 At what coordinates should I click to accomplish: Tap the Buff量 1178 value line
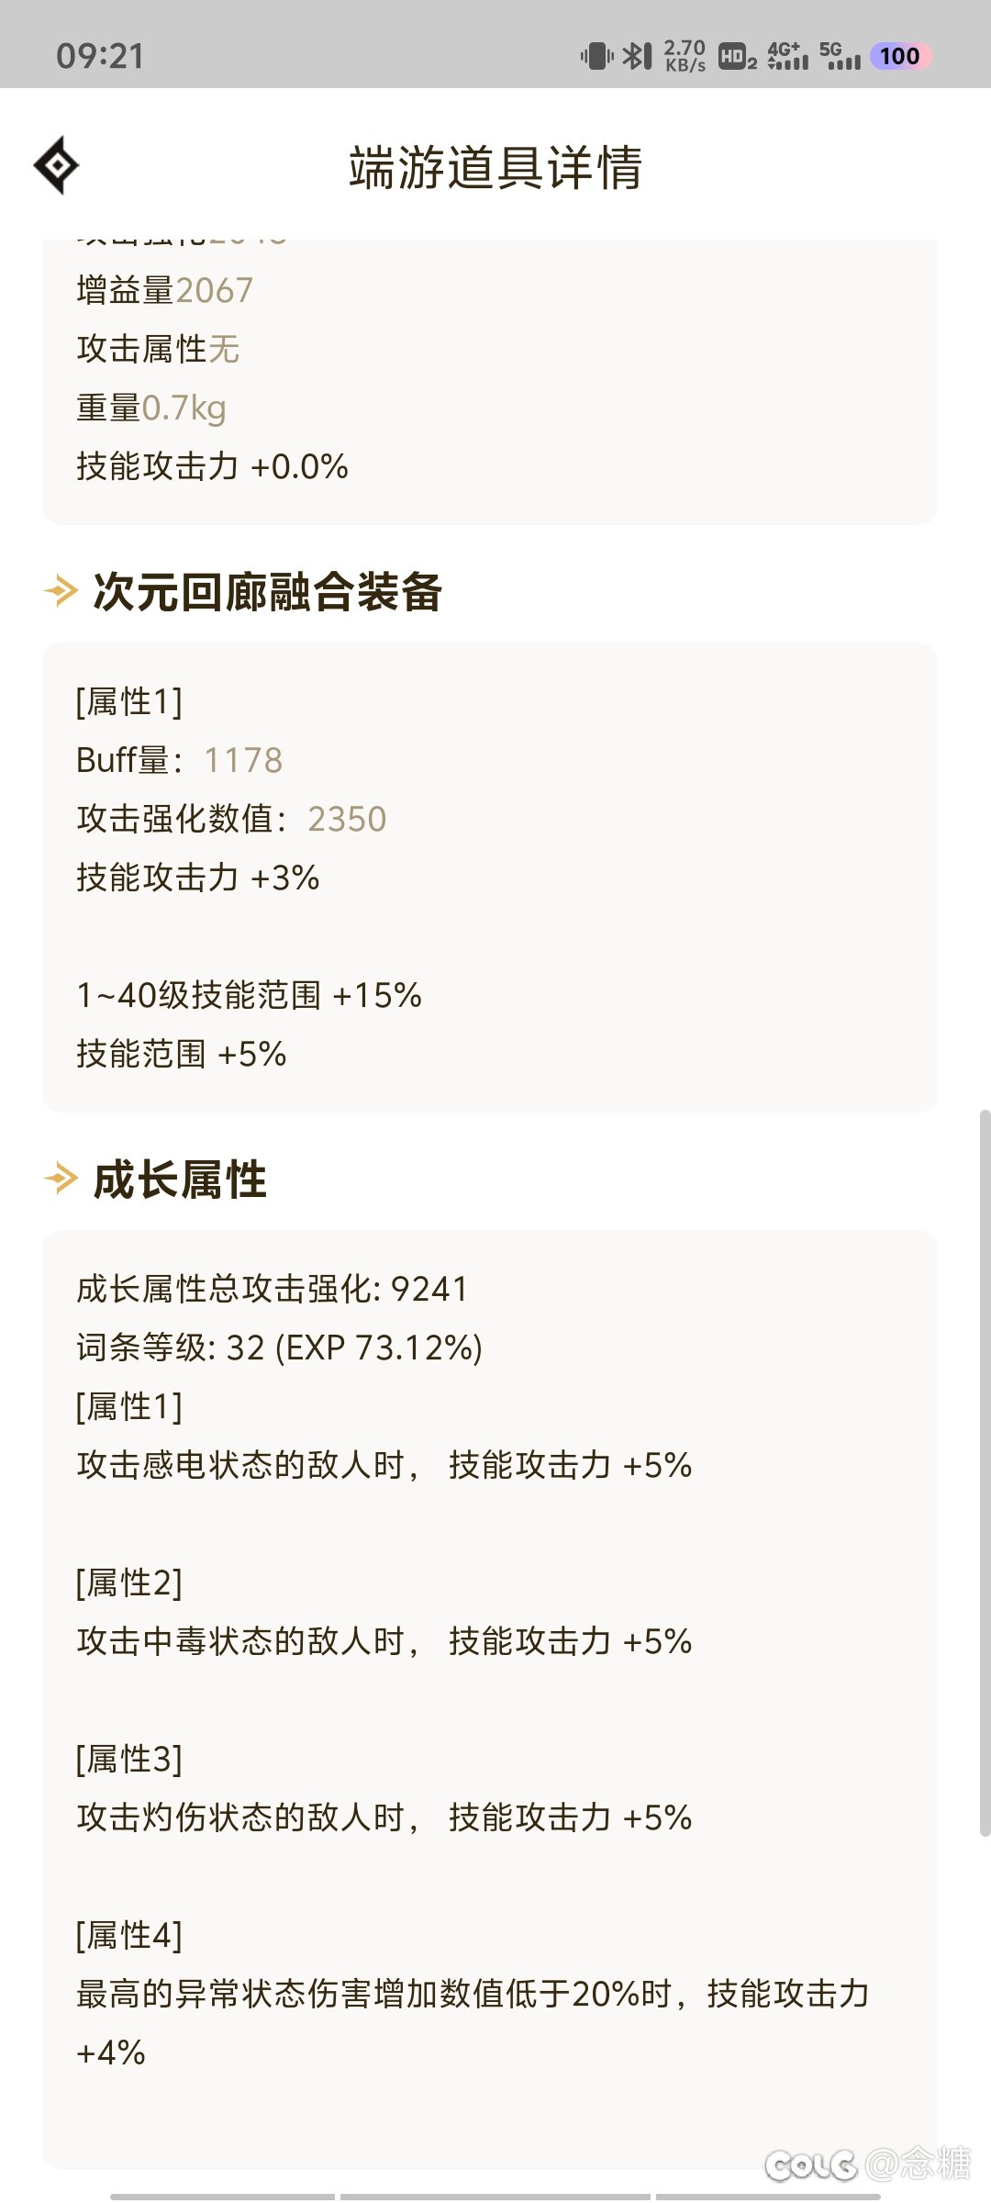(x=180, y=760)
